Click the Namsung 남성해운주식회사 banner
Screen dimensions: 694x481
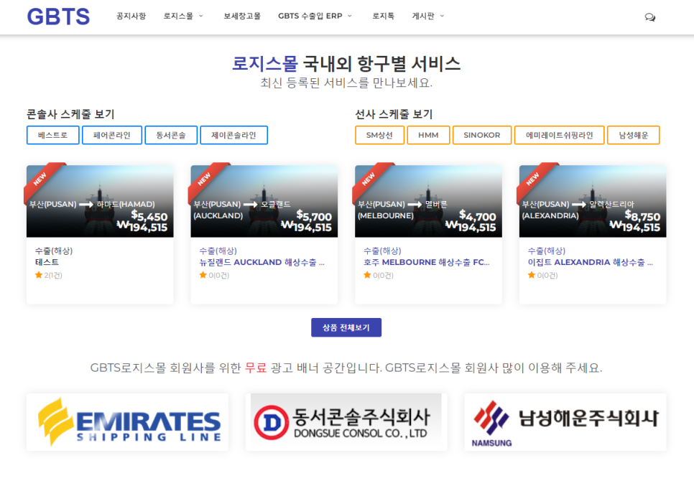click(x=565, y=423)
